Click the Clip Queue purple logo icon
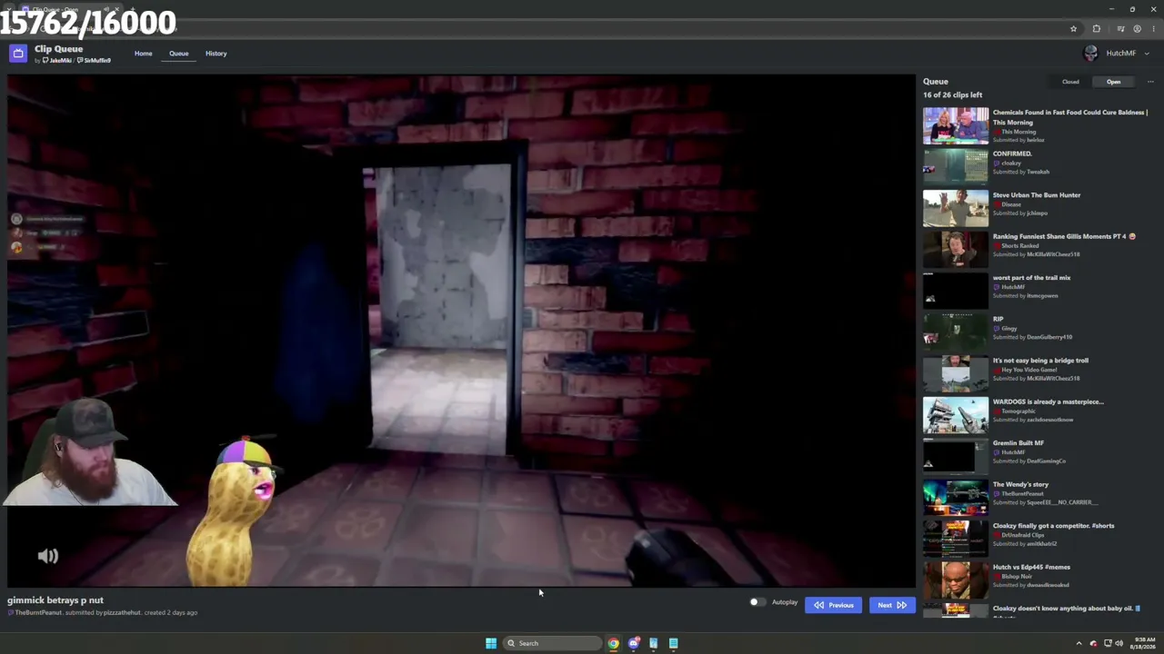Image resolution: width=1164 pixels, height=654 pixels. coord(18,54)
